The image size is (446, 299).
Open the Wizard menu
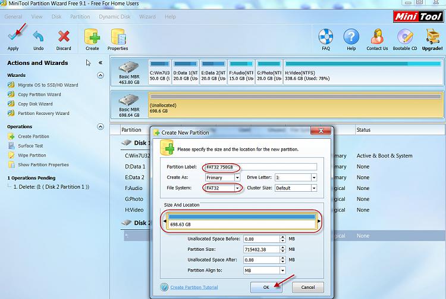(x=147, y=17)
